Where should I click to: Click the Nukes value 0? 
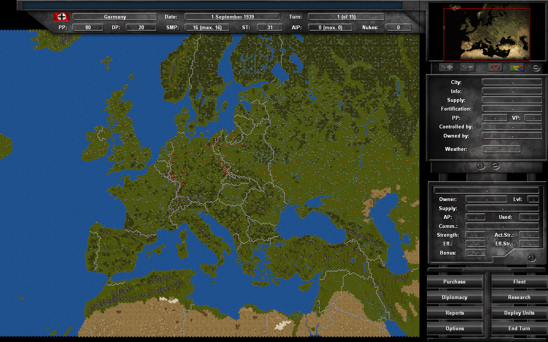tap(398, 27)
